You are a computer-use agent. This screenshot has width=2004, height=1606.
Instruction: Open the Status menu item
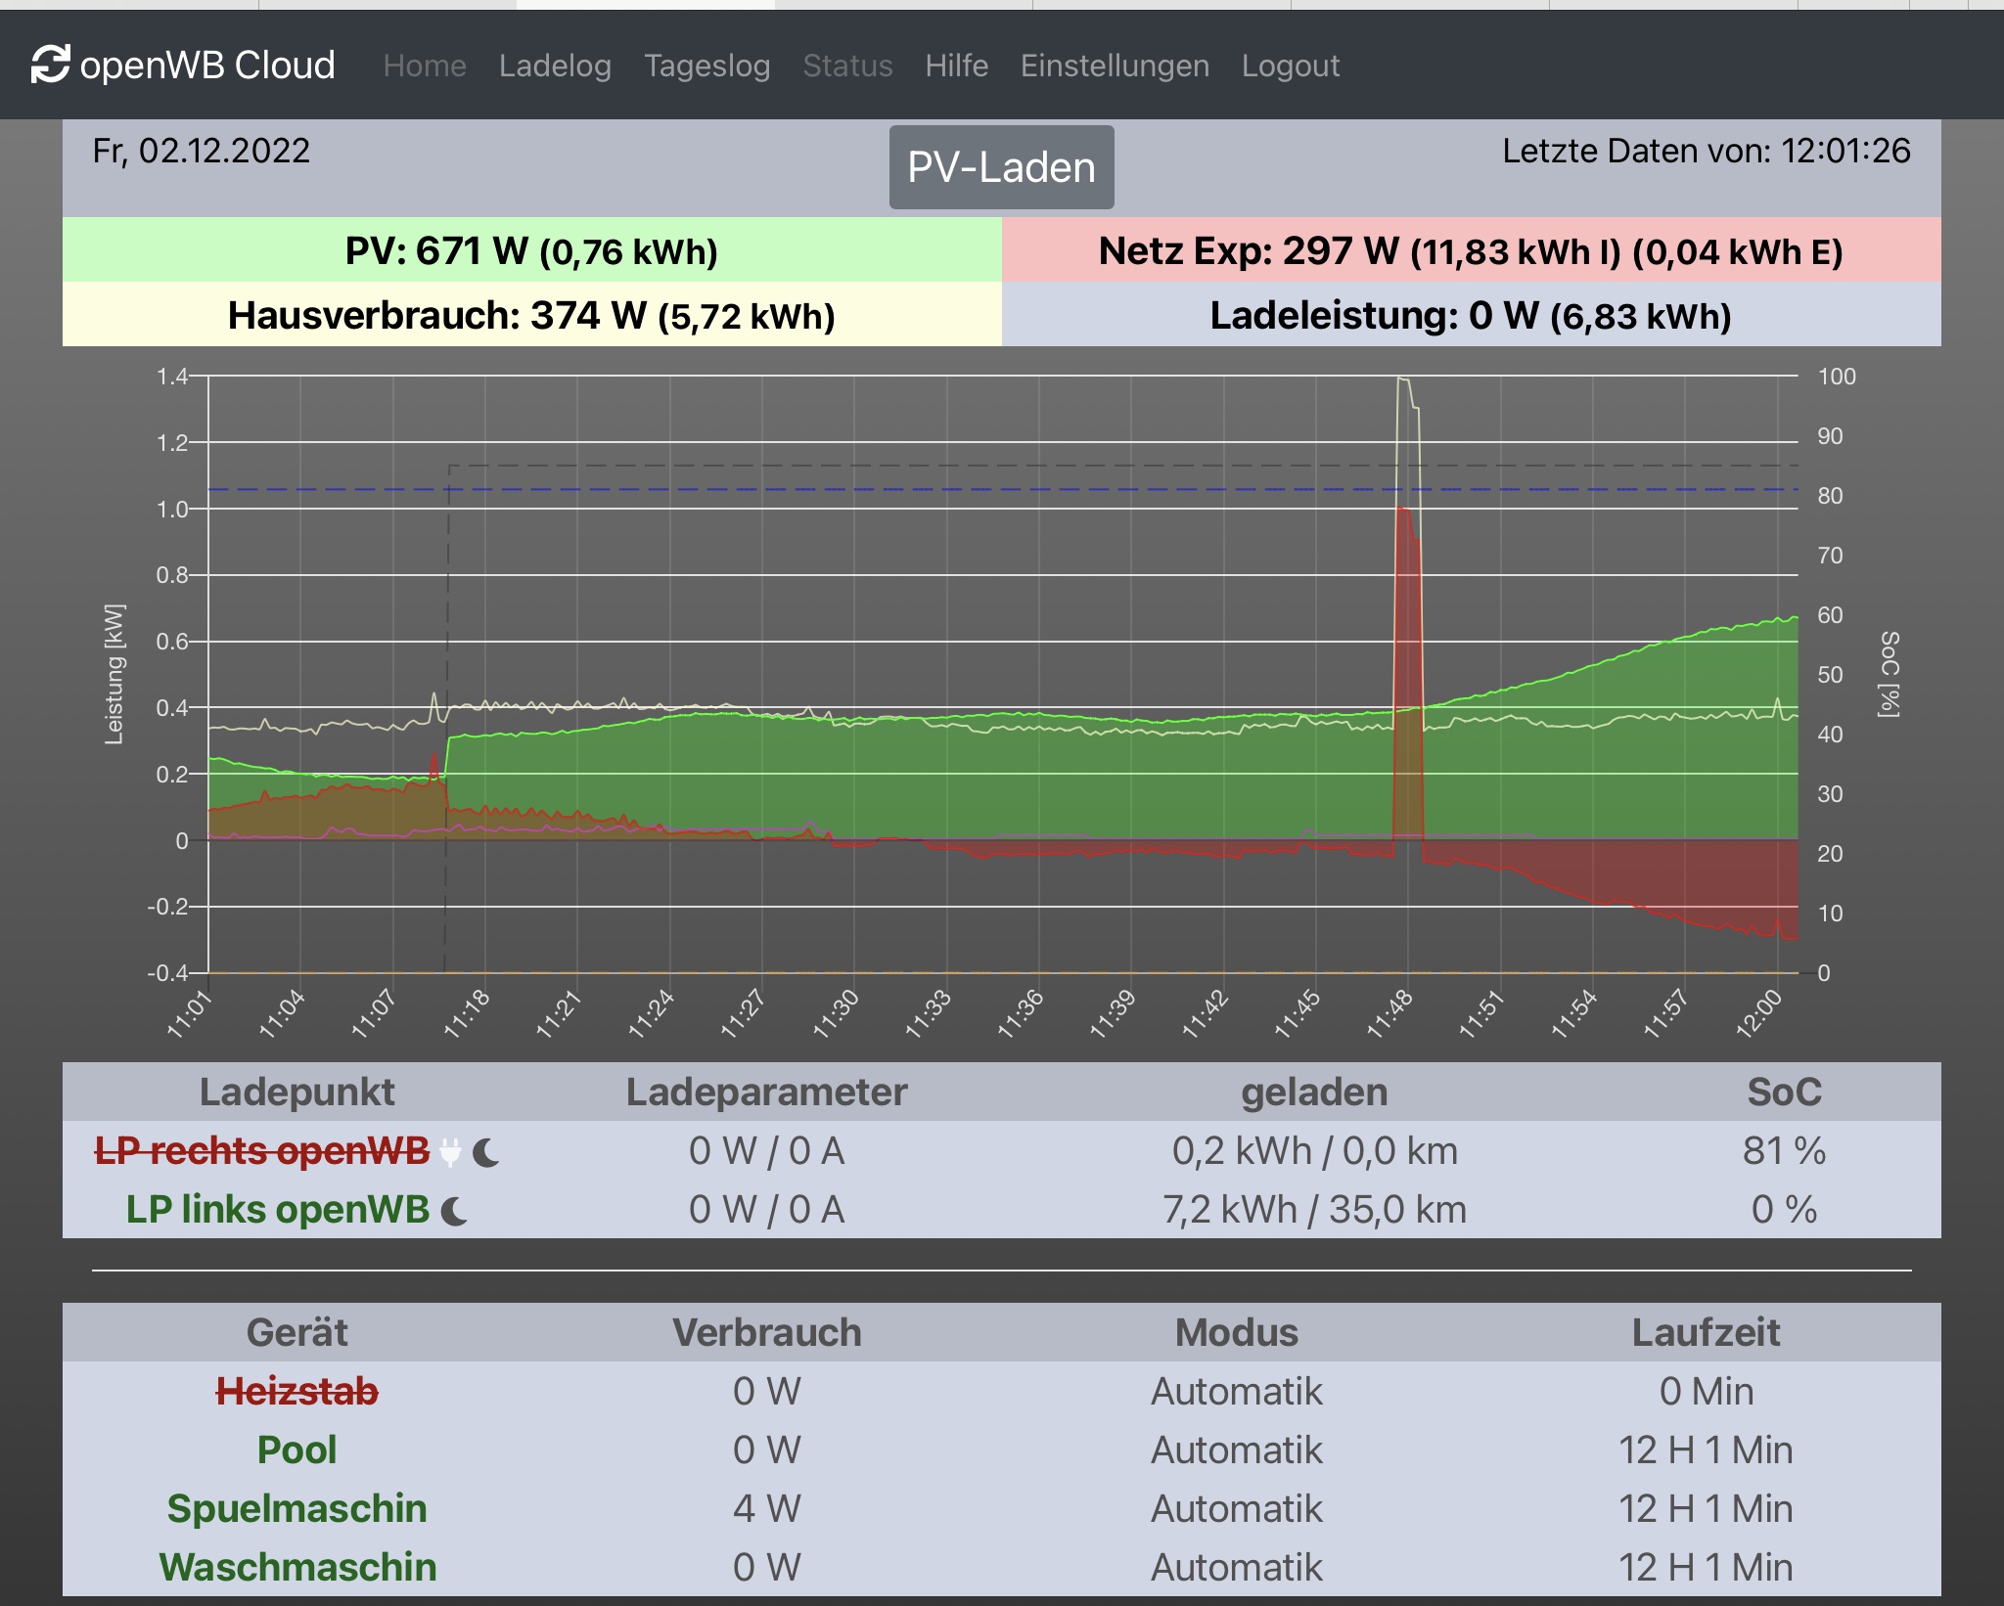[x=847, y=66]
